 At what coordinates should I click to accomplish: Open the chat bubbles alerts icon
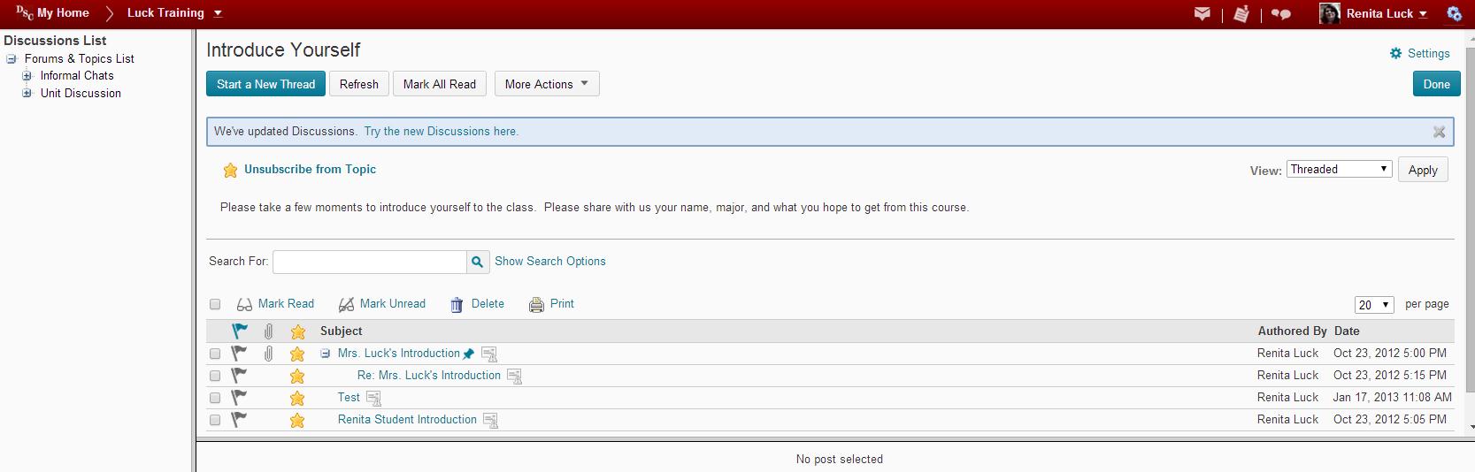pos(1281,13)
